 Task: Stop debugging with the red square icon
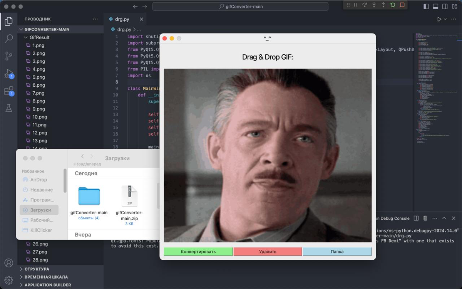402,5
